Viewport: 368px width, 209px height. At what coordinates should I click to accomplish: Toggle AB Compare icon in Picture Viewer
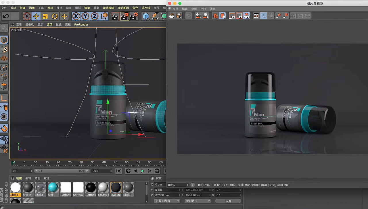[x=256, y=16]
